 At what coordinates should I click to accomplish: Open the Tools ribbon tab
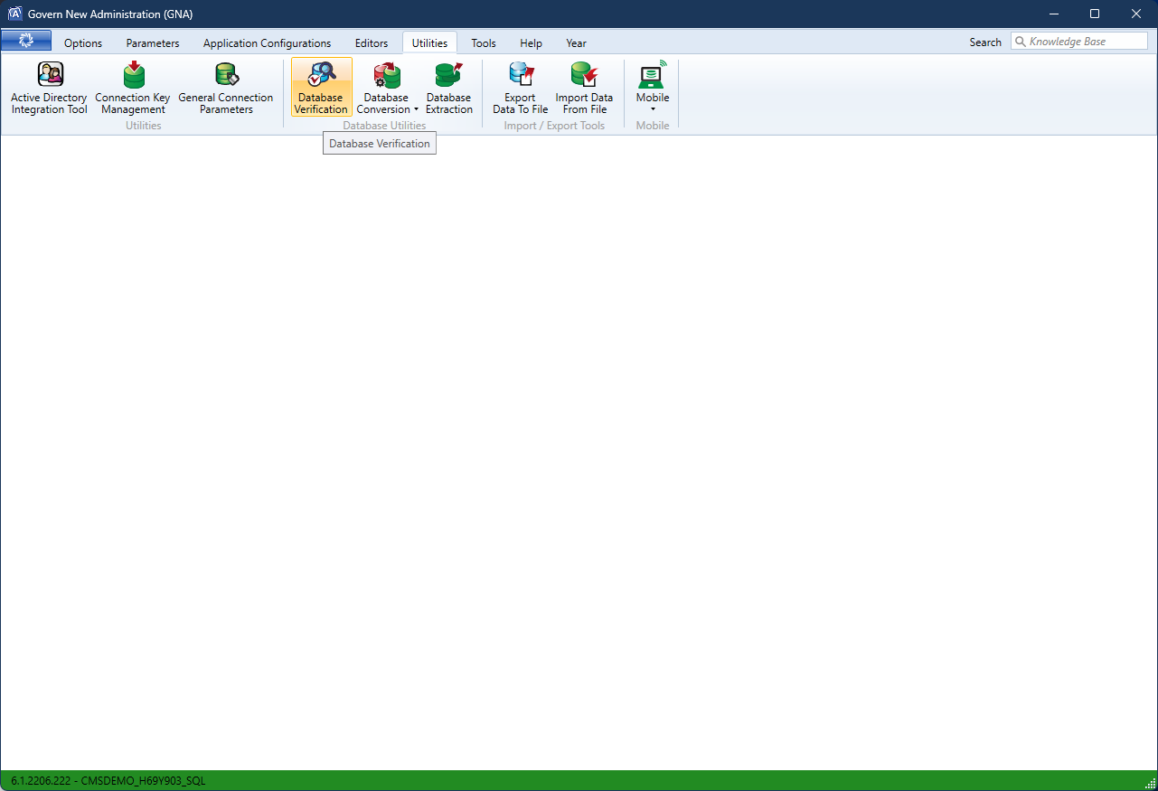484,43
